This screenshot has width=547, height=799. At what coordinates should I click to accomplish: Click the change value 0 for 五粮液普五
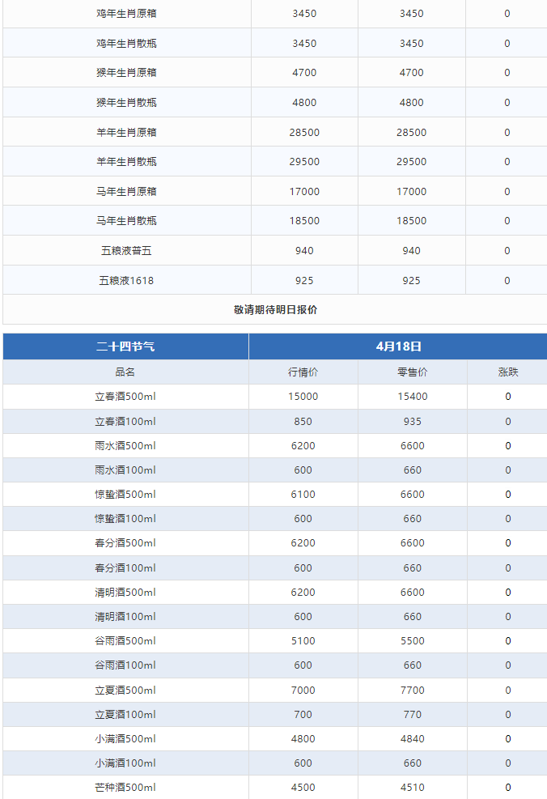[507, 251]
